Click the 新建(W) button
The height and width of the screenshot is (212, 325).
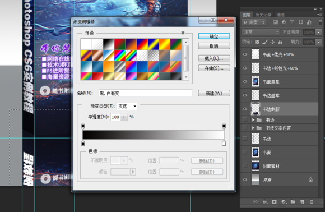pos(214,93)
